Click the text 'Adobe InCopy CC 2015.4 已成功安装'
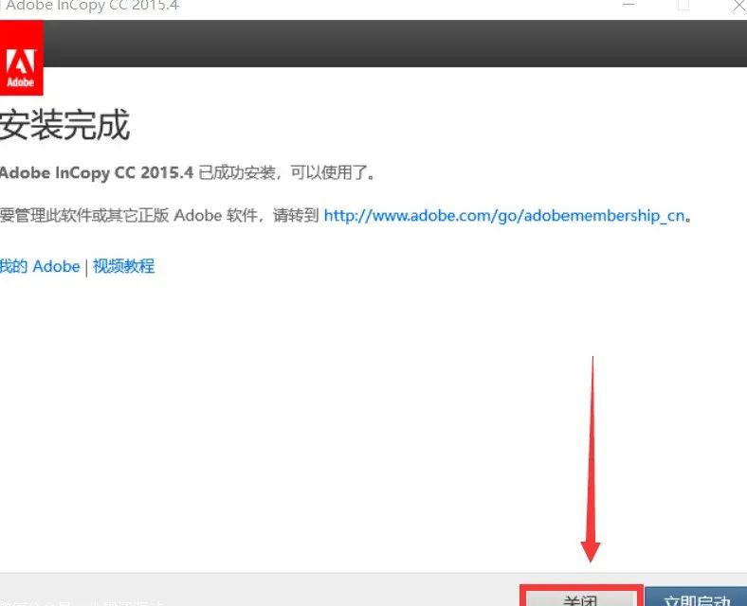The width and height of the screenshot is (747, 606). tap(137, 172)
